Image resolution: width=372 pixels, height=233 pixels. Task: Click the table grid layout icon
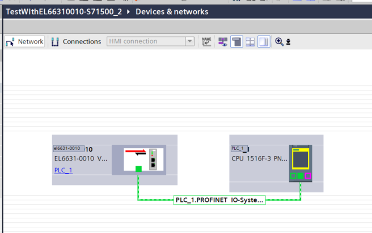pos(250,41)
